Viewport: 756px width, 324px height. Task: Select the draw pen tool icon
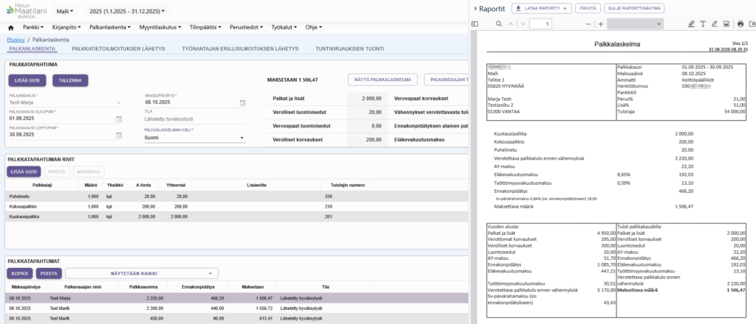715,24
